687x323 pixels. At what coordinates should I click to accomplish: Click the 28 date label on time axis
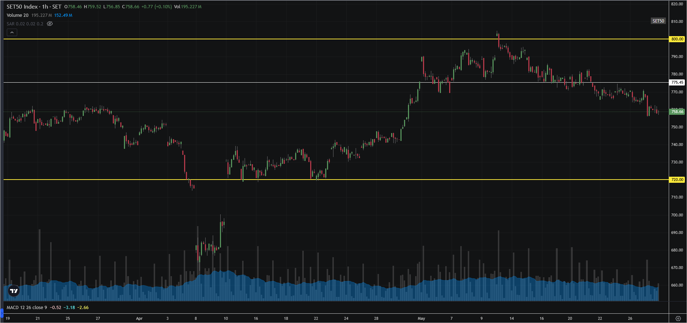376,318
